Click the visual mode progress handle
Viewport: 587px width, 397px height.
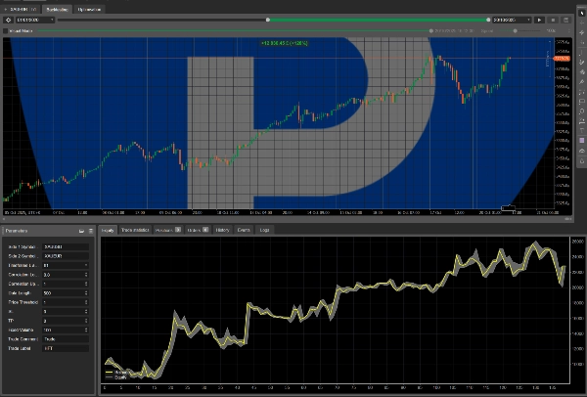pos(430,31)
